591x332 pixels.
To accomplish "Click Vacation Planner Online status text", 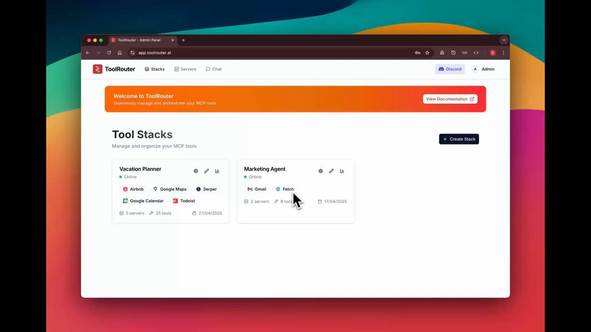I will 131,177.
